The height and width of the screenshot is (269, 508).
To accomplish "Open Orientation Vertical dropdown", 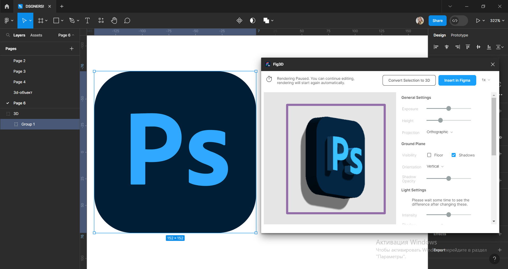I will (435, 166).
